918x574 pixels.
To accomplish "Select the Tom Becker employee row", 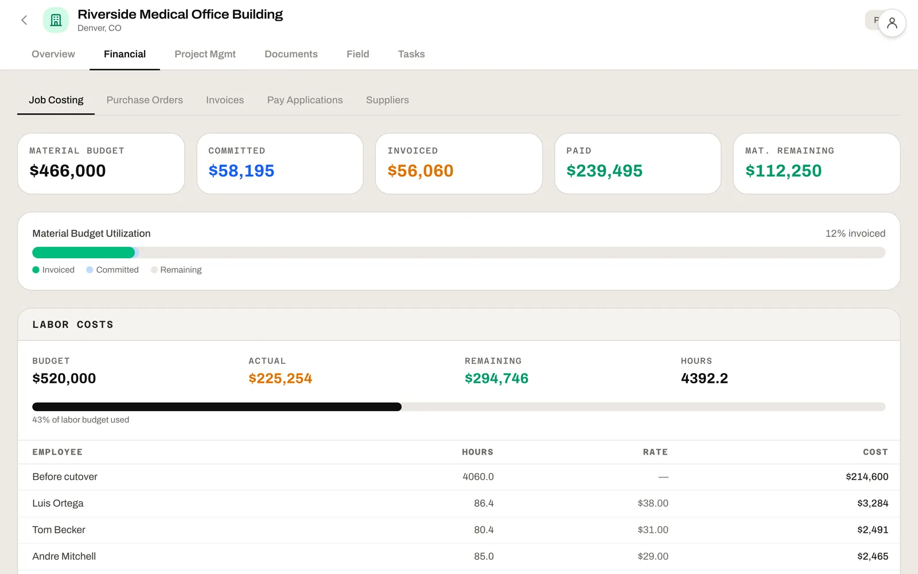I will click(459, 530).
